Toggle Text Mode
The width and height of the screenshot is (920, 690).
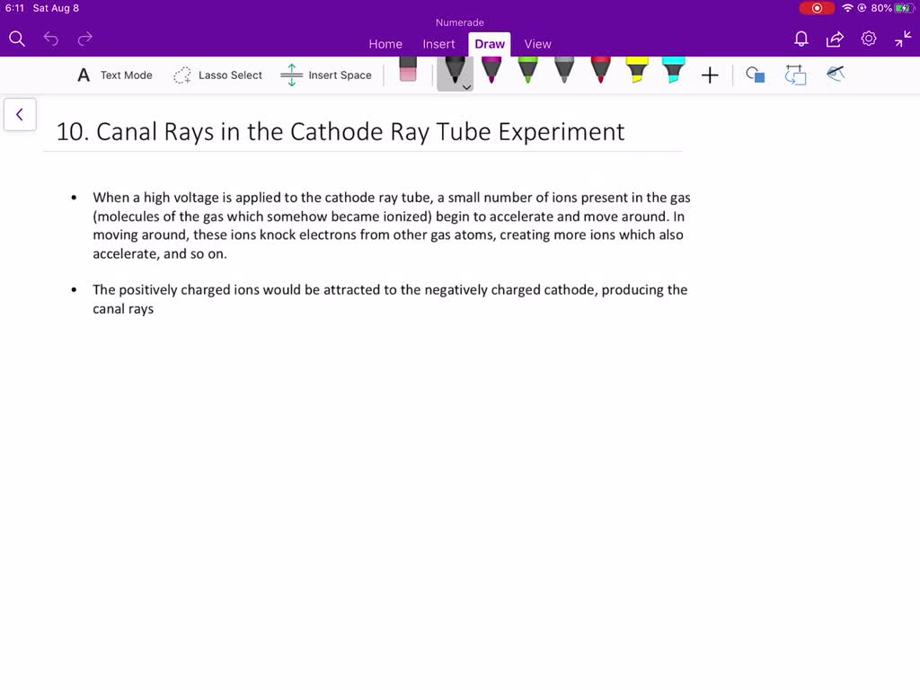point(115,75)
